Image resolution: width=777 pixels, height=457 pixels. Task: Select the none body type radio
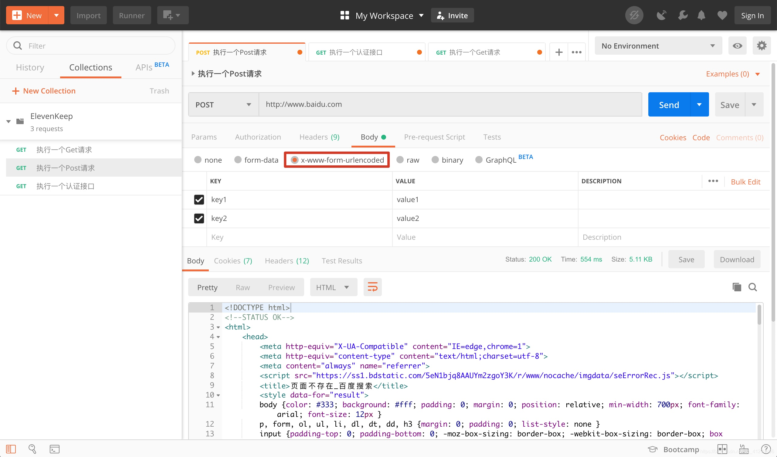coord(198,160)
